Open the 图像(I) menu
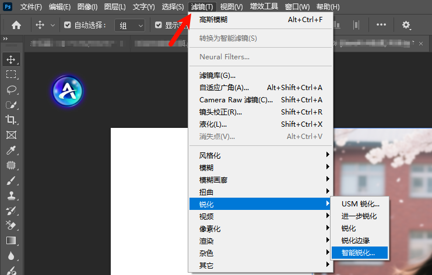The image size is (432, 275). [x=87, y=6]
